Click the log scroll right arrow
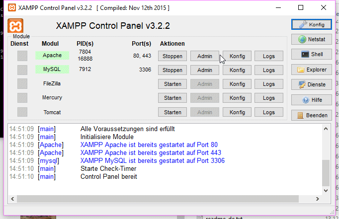The height and width of the screenshot is (219, 339). (x=318, y=199)
